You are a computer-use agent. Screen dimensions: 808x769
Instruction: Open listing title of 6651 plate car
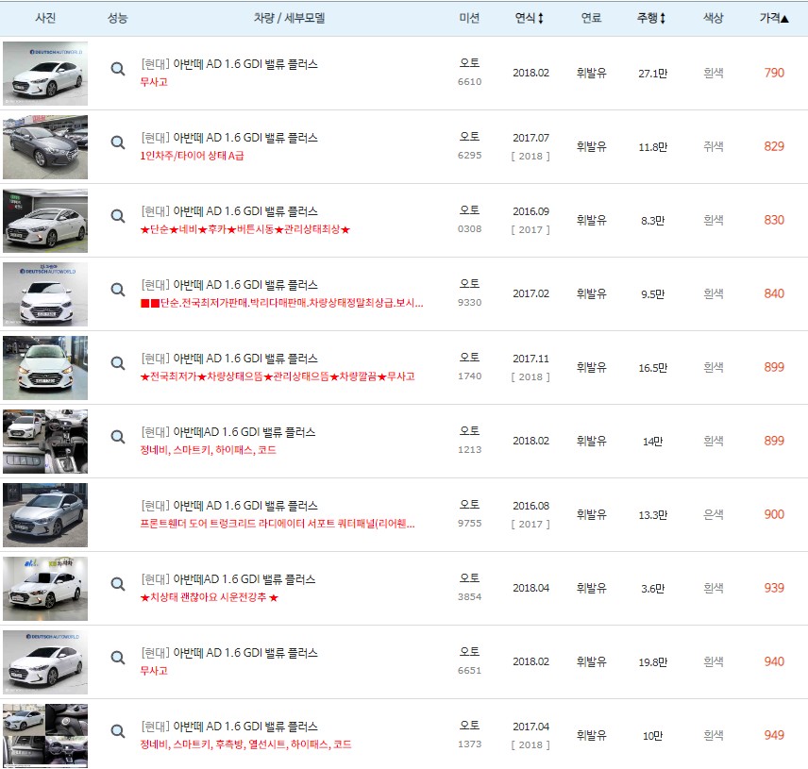click(229, 654)
